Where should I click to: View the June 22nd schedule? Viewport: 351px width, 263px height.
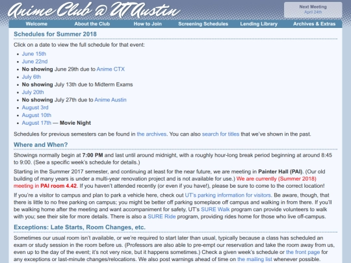tap(34, 62)
